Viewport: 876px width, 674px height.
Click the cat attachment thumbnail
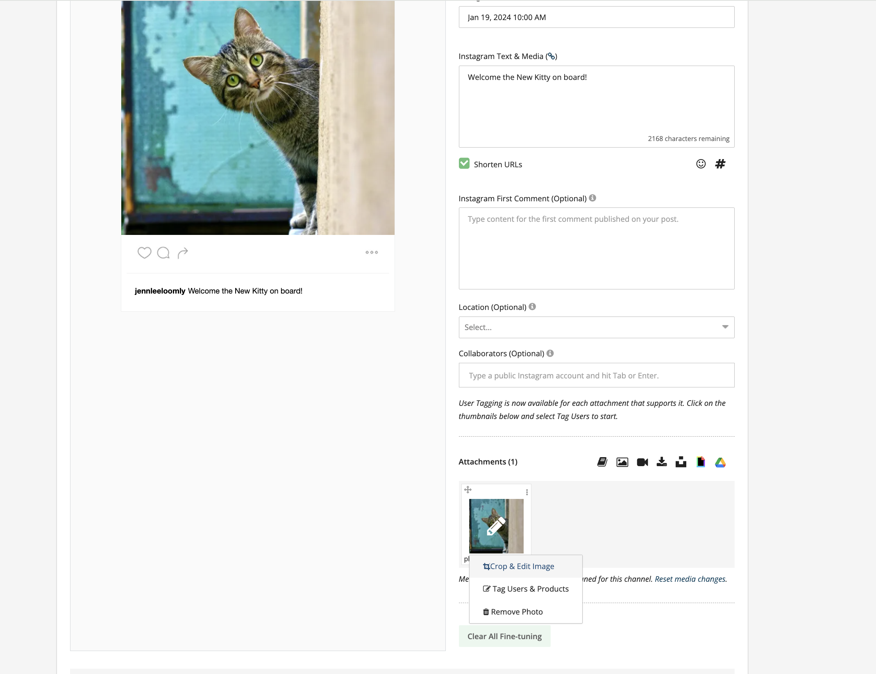[x=496, y=526]
